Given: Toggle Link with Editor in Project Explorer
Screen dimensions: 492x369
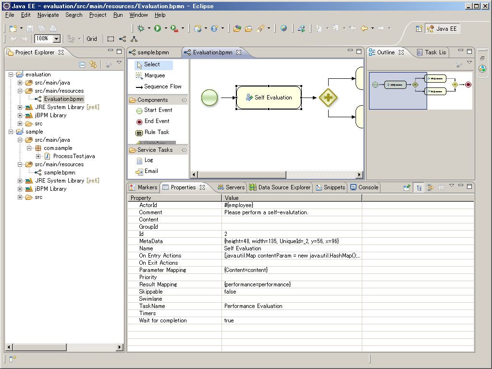Looking at the screenshot, I should [93, 64].
